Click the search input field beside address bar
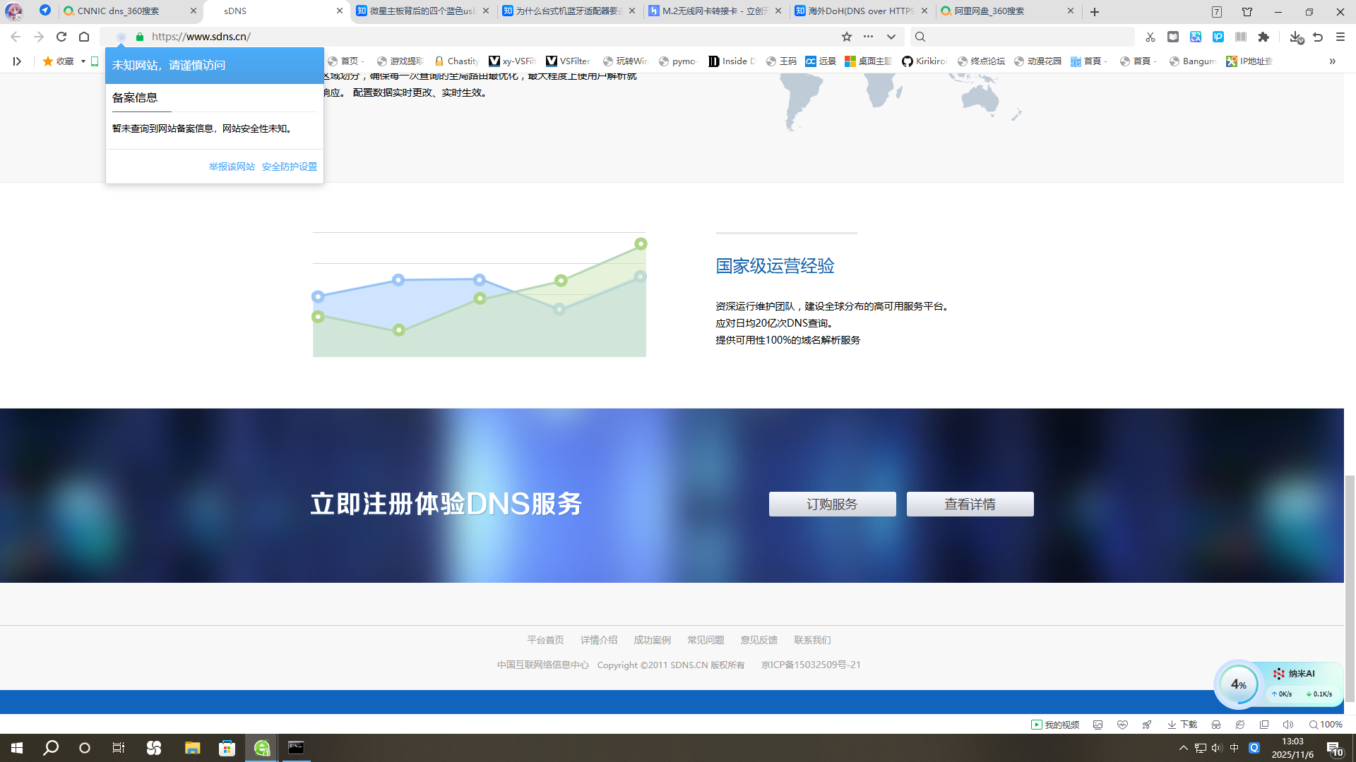This screenshot has height=762, width=1356. point(1024,37)
